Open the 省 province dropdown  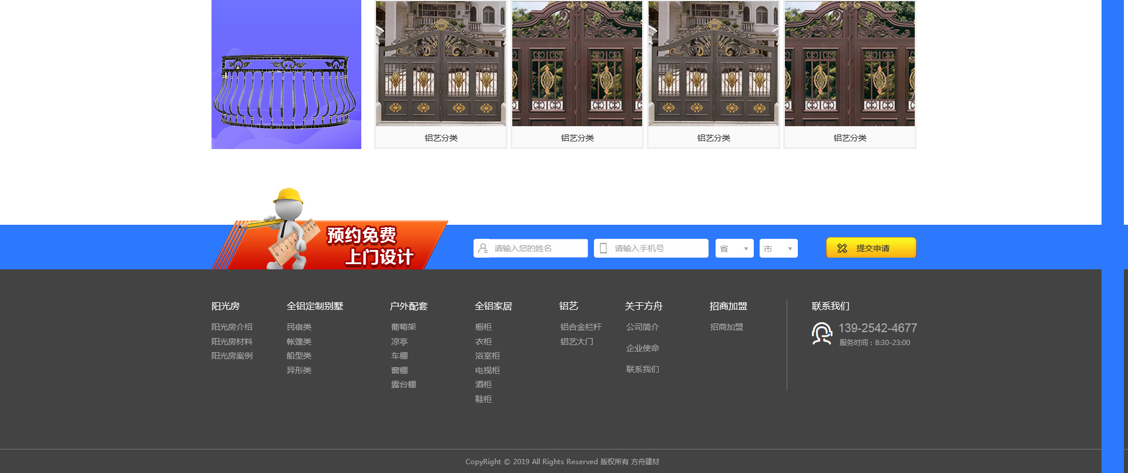click(x=734, y=248)
